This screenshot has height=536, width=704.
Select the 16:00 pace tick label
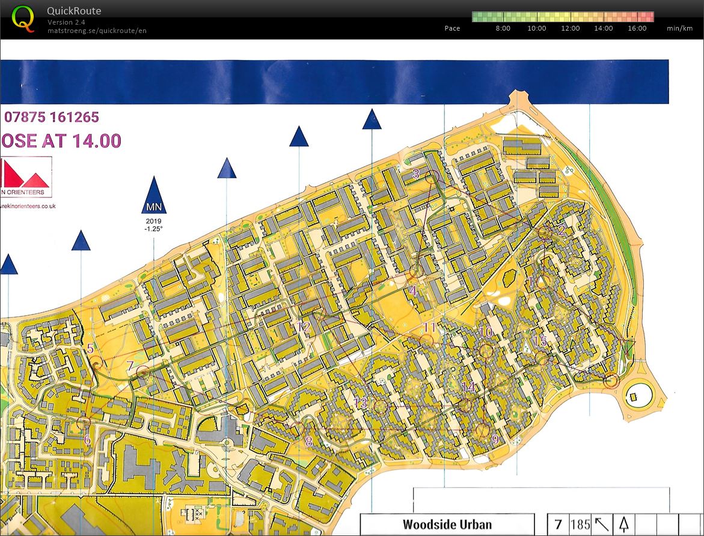(637, 28)
